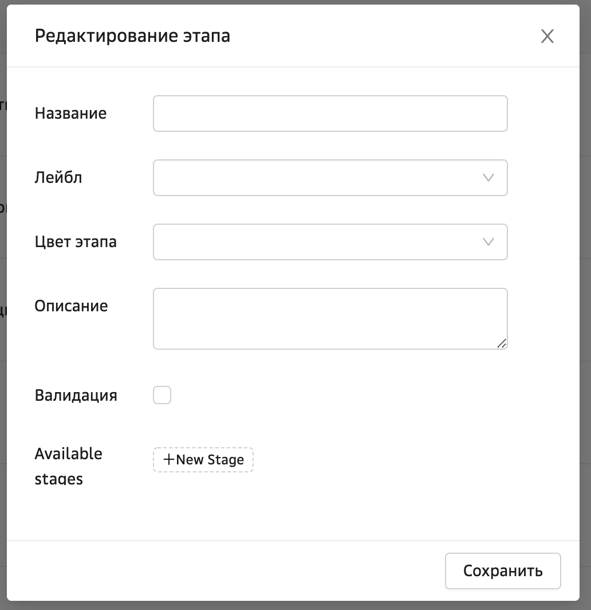Viewport: 591px width, 610px height.
Task: Click the Название text input field
Action: (x=330, y=114)
